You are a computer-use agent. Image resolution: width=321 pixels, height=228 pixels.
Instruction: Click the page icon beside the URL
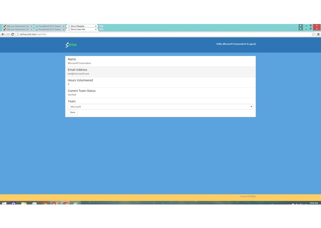(x=18, y=34)
